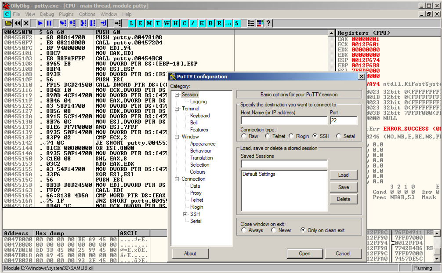Screen dimensions: 442x273
Task: Show the Breakpoints B window button
Action: tap(210, 23)
